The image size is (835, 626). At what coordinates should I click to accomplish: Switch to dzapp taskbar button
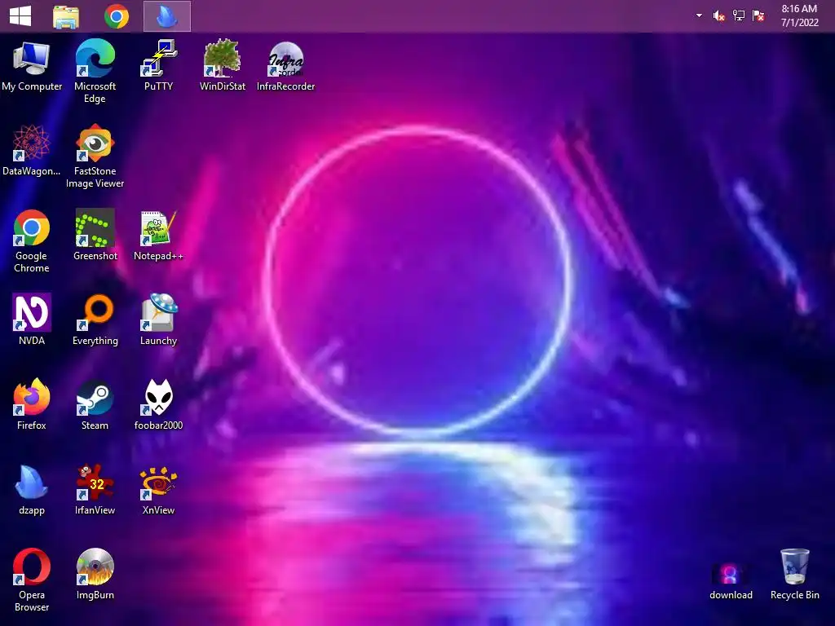(x=167, y=16)
